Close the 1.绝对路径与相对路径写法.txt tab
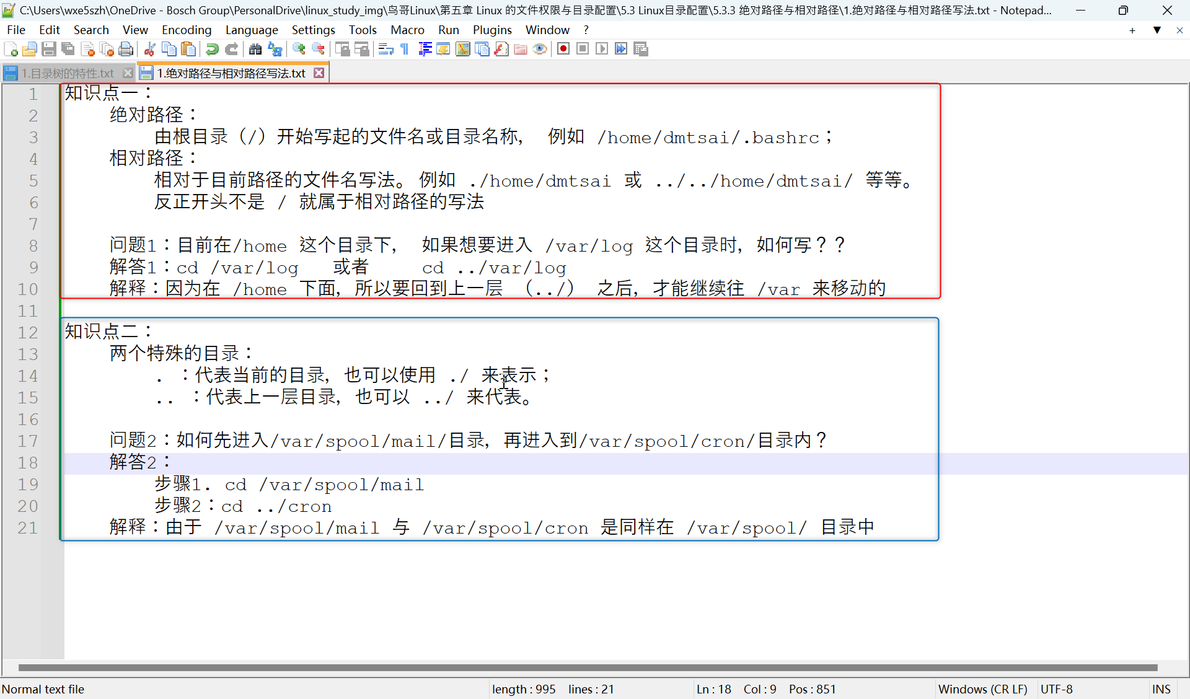The width and height of the screenshot is (1190, 699). pyautogui.click(x=319, y=73)
